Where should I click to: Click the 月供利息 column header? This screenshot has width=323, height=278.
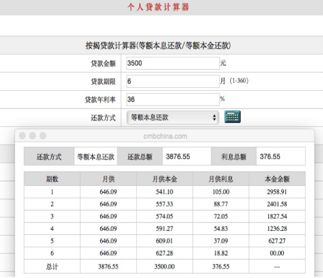(221, 179)
